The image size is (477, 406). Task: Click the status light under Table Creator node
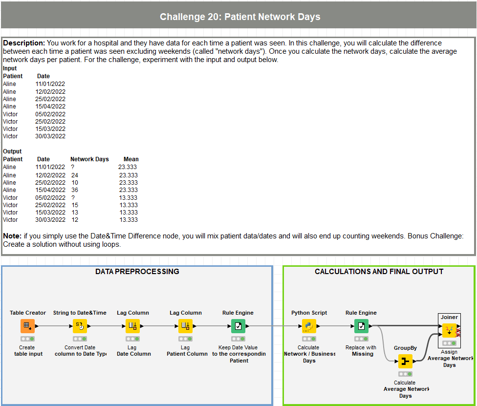[x=28, y=339]
